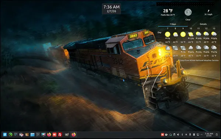Click day 10 daytime forecast icon

[191, 34]
